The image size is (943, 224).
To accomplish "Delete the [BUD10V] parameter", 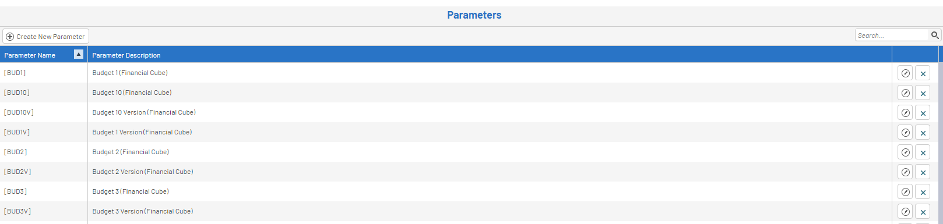I will point(923,113).
